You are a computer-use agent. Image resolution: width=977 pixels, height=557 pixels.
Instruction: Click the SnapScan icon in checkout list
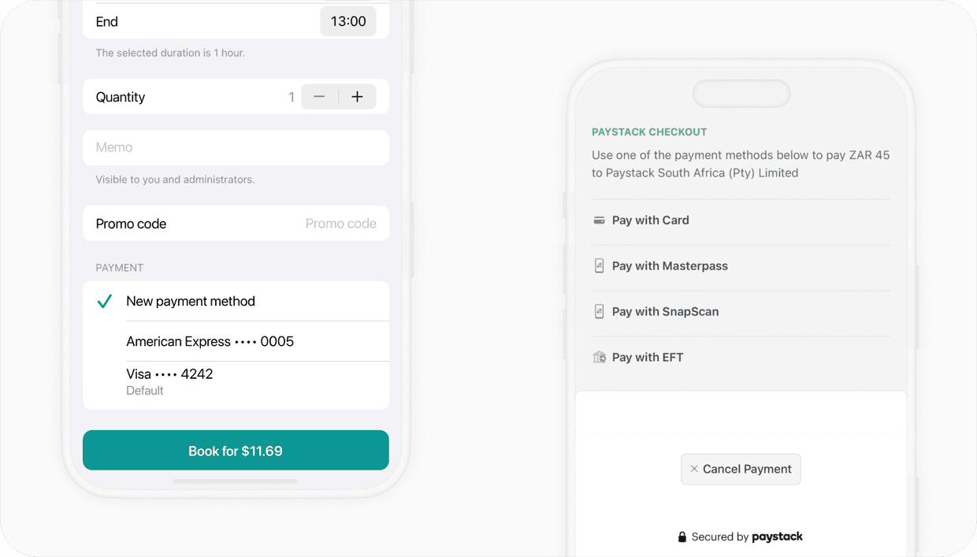[600, 312]
